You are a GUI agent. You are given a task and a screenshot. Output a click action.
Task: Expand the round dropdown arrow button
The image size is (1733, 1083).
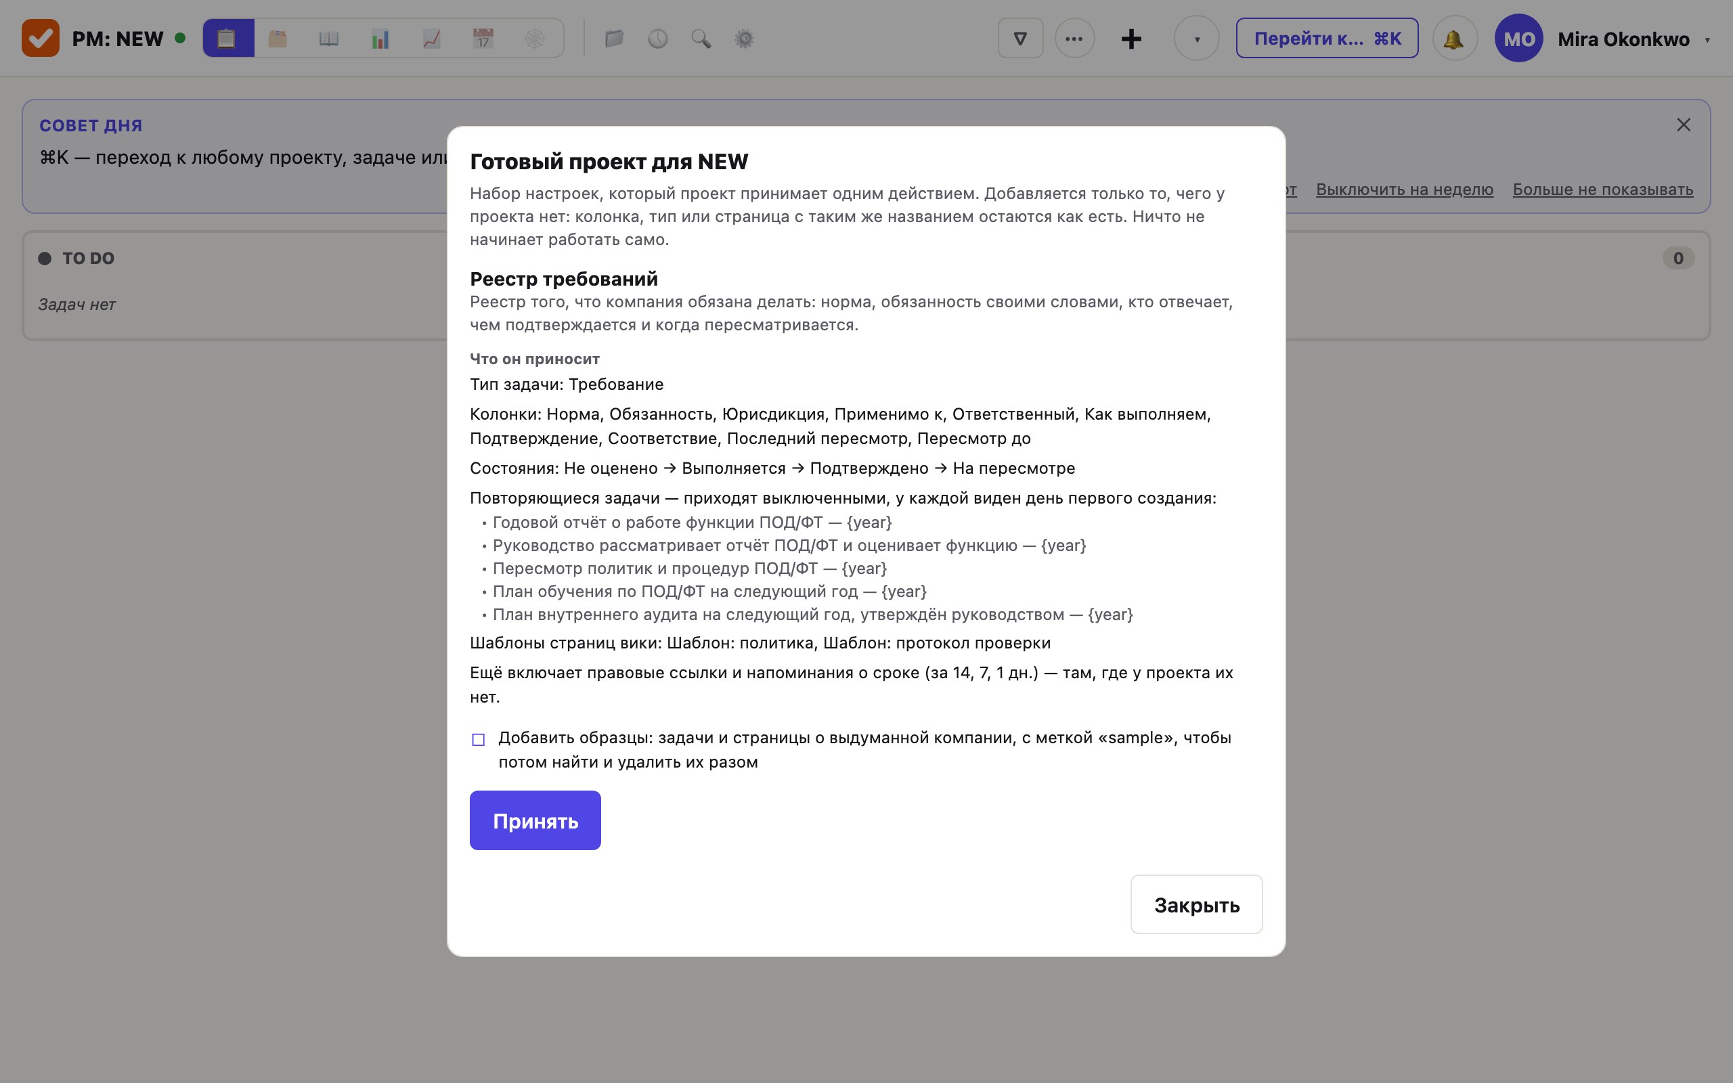1197,38
